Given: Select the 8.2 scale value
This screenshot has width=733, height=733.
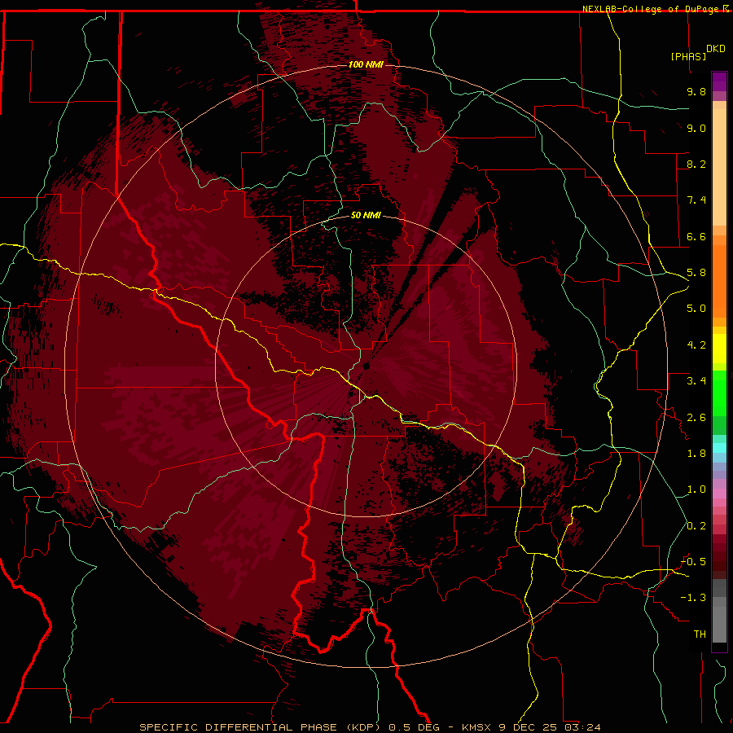Looking at the screenshot, I should (696, 164).
